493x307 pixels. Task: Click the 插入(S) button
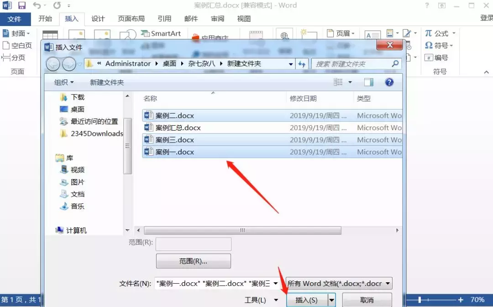click(307, 300)
